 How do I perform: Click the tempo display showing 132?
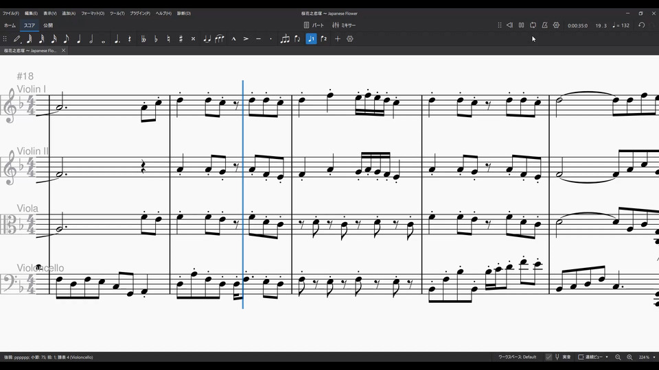click(621, 25)
